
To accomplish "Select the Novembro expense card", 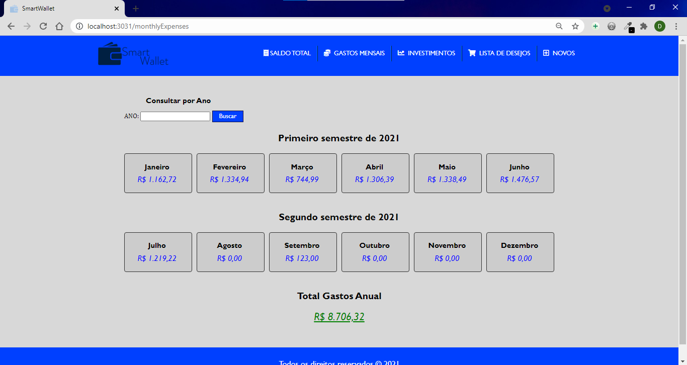I will [448, 252].
